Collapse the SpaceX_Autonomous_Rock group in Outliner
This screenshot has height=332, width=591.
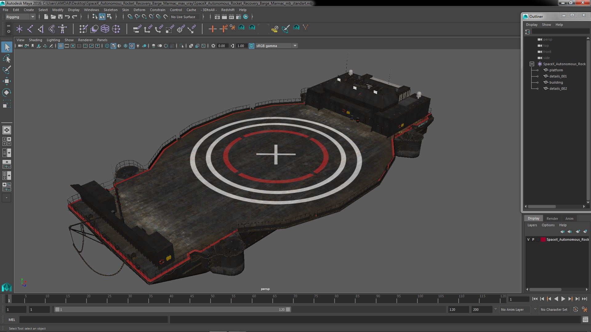(532, 64)
